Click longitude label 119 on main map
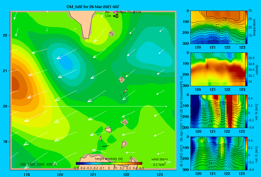Viewport: 261px width, 177px height. [27, 174]
